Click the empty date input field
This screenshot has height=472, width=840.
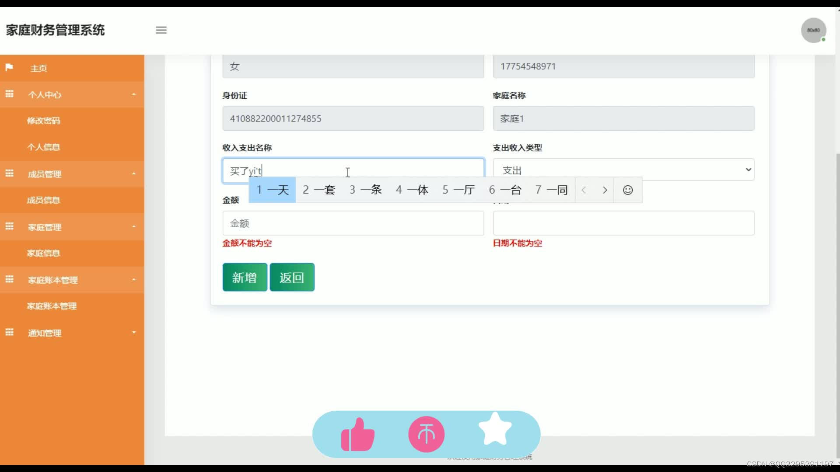(x=623, y=223)
